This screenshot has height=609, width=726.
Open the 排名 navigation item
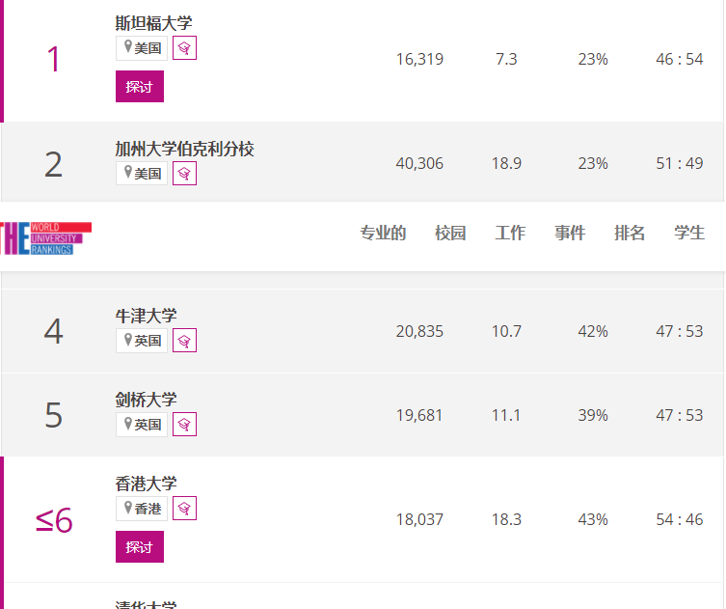point(630,233)
